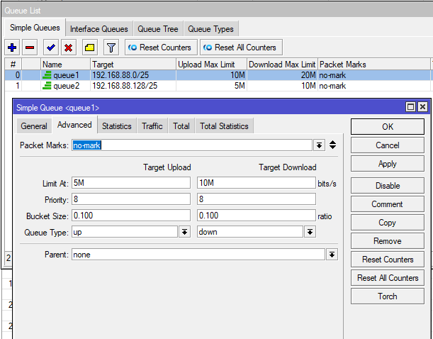The image size is (433, 339).
Task: Select the queue2 row icon in list
Action: point(47,86)
